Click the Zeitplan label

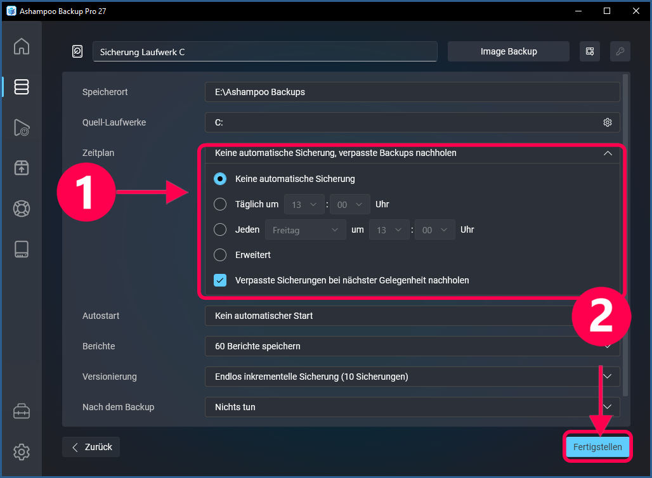(x=98, y=153)
